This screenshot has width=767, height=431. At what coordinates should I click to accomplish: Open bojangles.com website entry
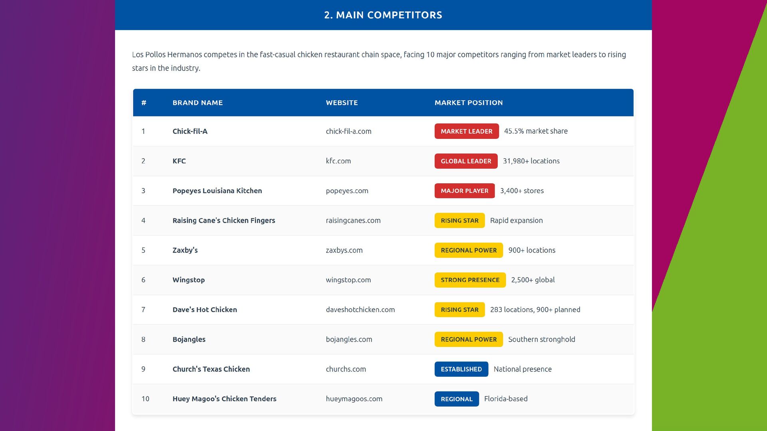(x=349, y=339)
